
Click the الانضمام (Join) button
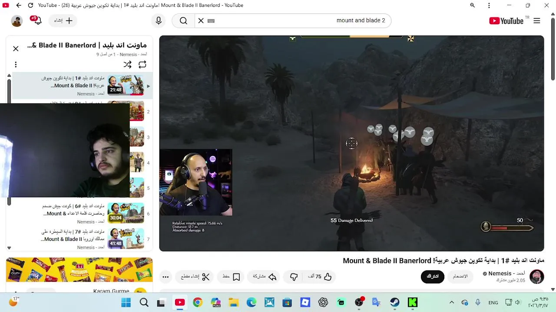click(x=460, y=276)
